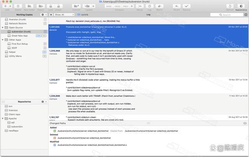Toggle Changed Paths eye icon
Image resolution: width=249 pixels, height=157 pixels.
tap(245, 123)
